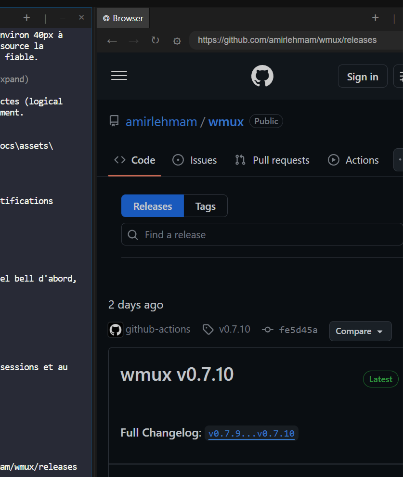The width and height of the screenshot is (403, 477).
Task: Click the tag icon next to v0.7.10
Action: (208, 329)
